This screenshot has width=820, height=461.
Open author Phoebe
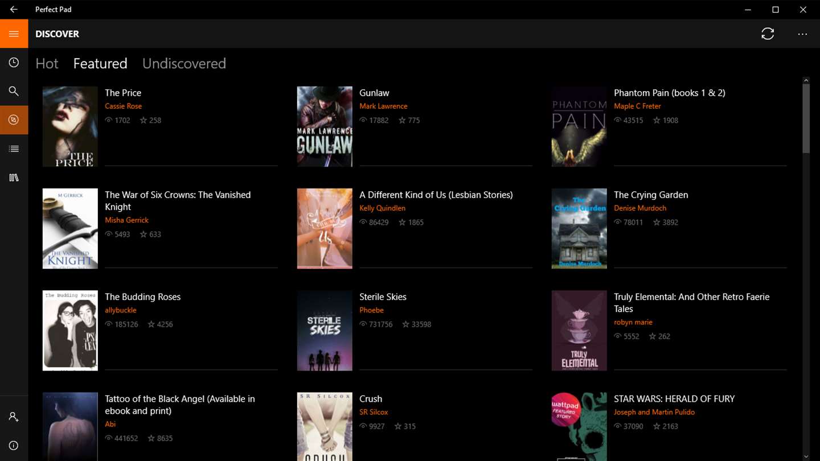click(371, 310)
